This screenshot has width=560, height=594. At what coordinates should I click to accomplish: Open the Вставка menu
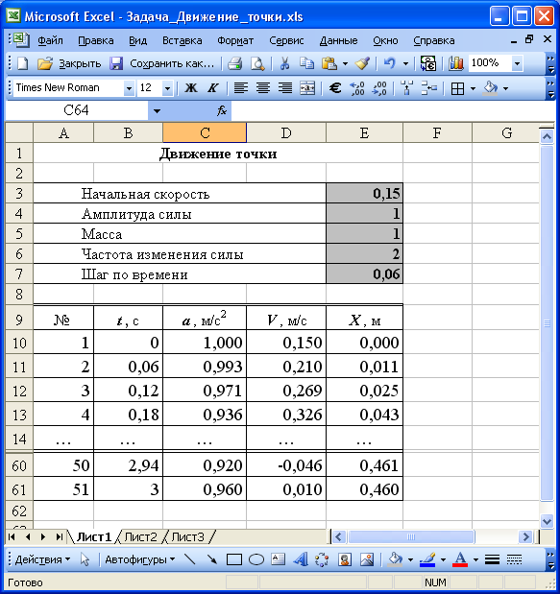[182, 40]
